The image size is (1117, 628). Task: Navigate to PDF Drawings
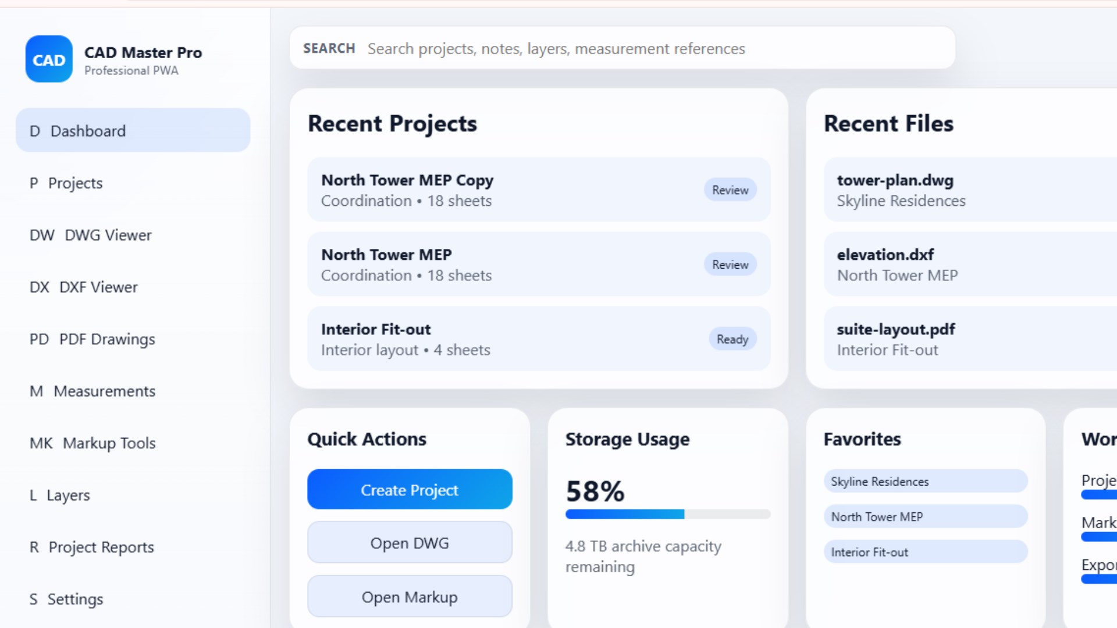coord(133,339)
